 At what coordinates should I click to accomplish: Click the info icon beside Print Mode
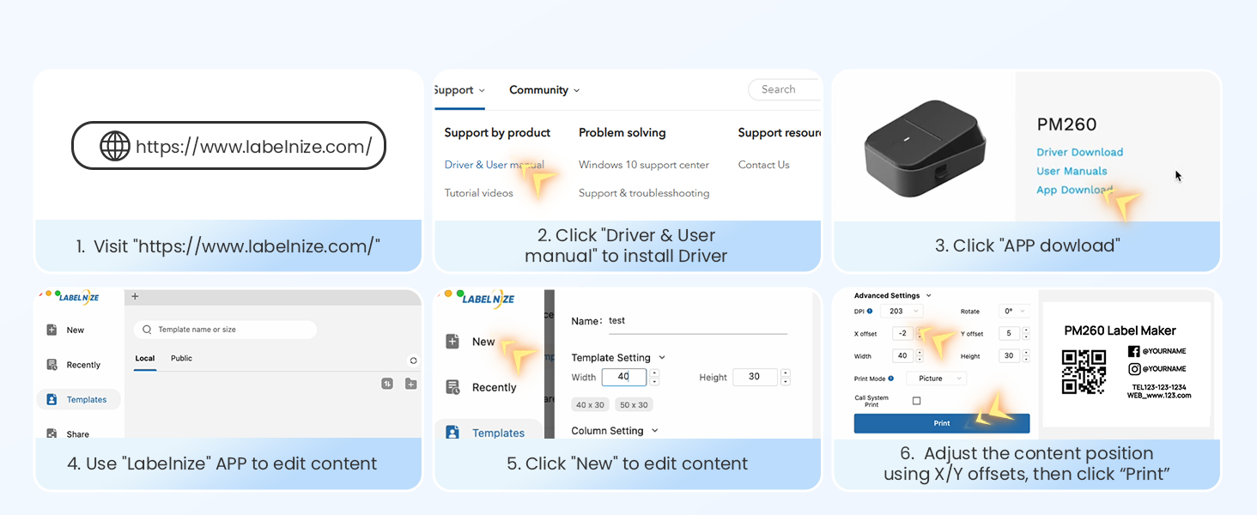pos(890,379)
